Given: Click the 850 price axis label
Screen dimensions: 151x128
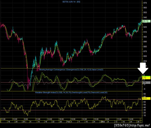Looking at the screenshot, I should tap(145, 61).
